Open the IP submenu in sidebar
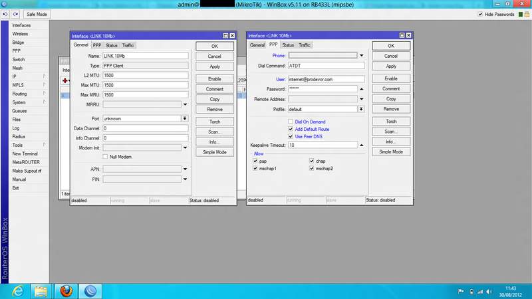 [x=29, y=76]
